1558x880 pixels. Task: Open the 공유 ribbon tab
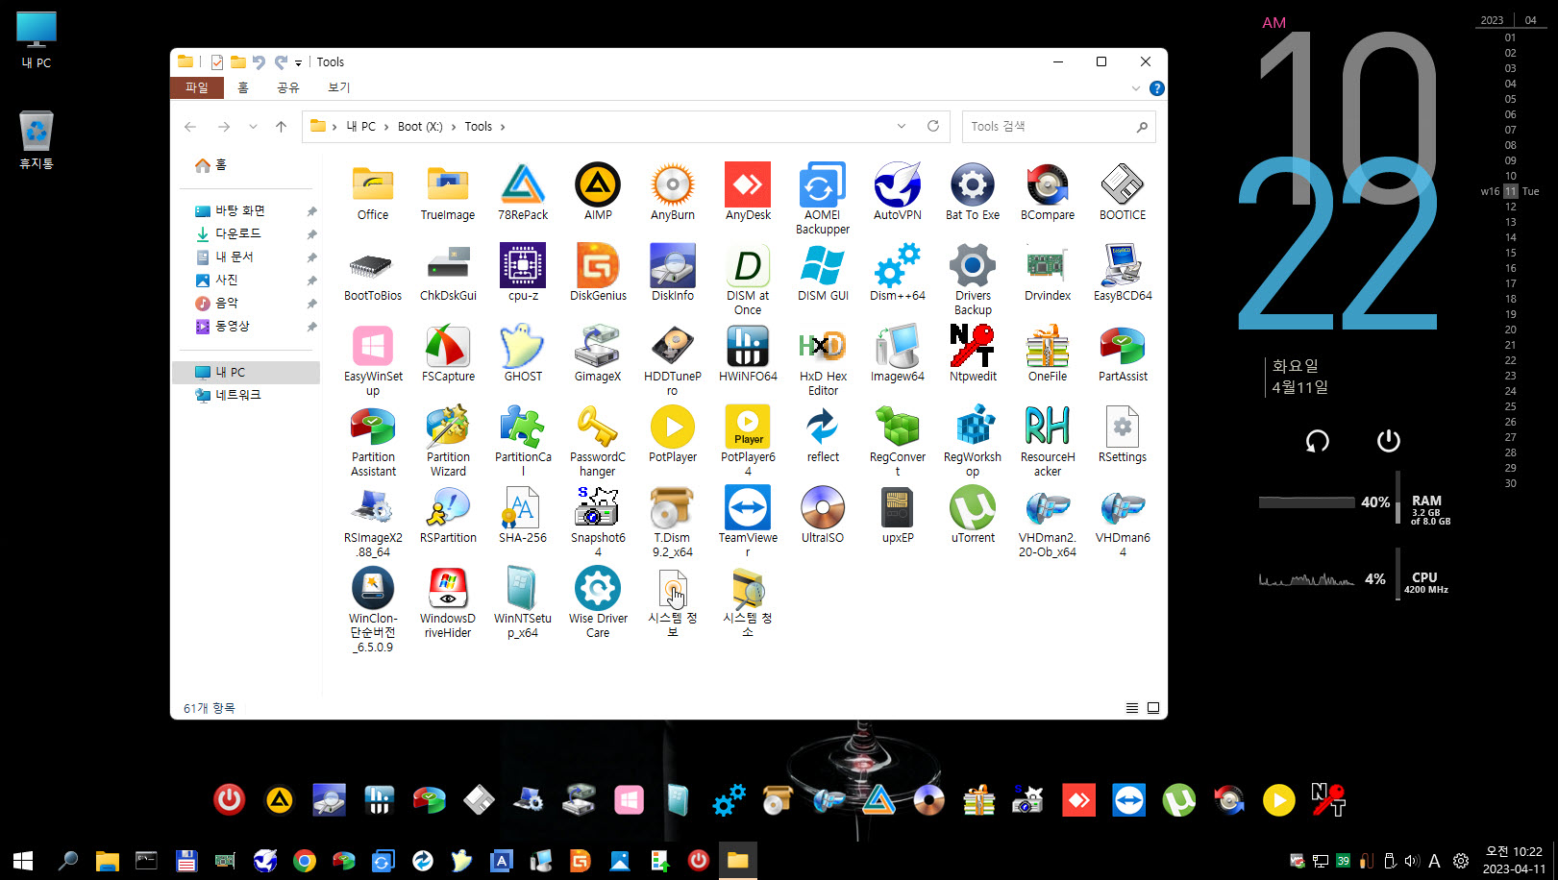tap(288, 87)
